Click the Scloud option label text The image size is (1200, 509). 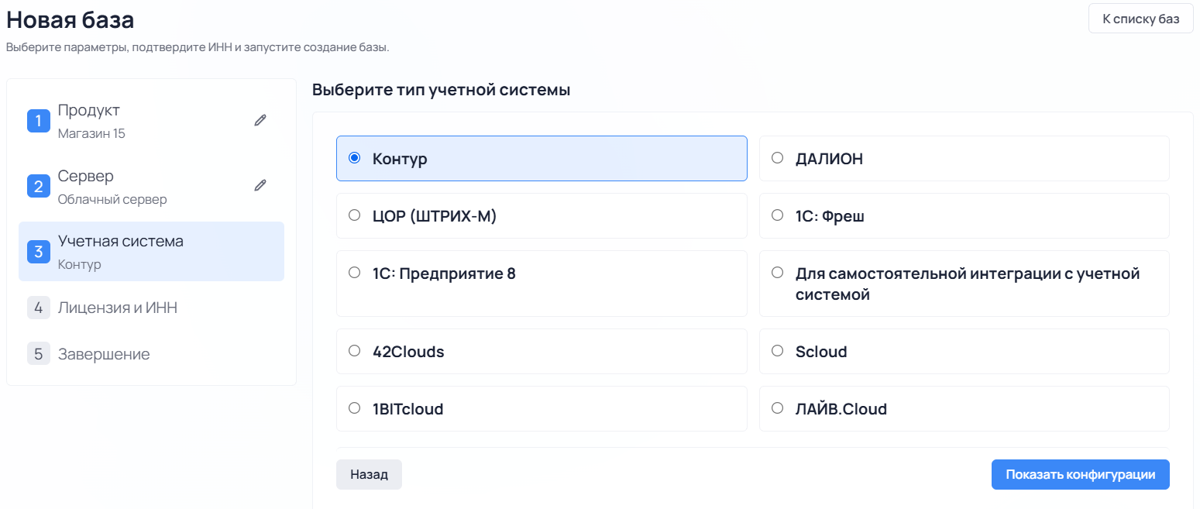pos(821,352)
